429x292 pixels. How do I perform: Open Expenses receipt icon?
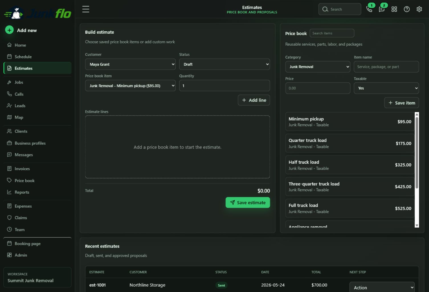coord(9,206)
